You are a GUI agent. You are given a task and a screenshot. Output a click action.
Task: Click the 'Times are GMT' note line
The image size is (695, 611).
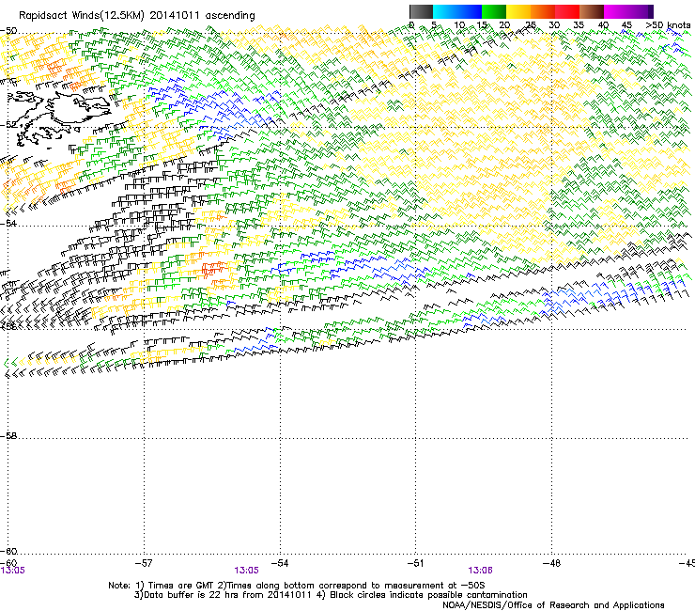[x=297, y=586]
